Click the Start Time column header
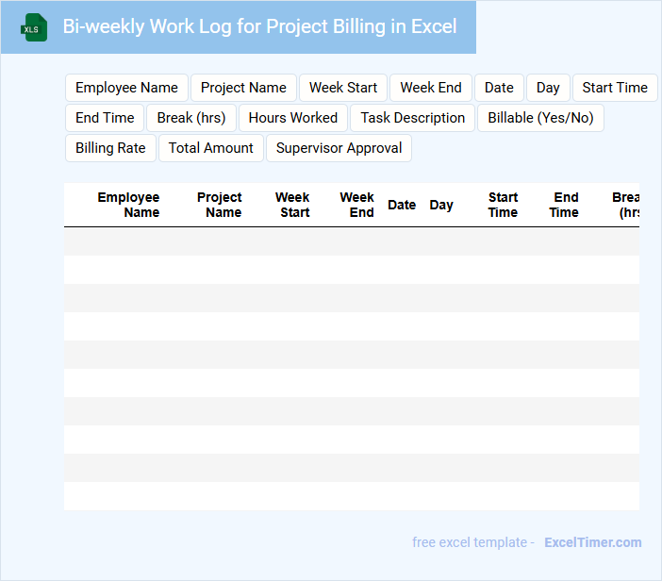The height and width of the screenshot is (581, 662). pyautogui.click(x=503, y=205)
